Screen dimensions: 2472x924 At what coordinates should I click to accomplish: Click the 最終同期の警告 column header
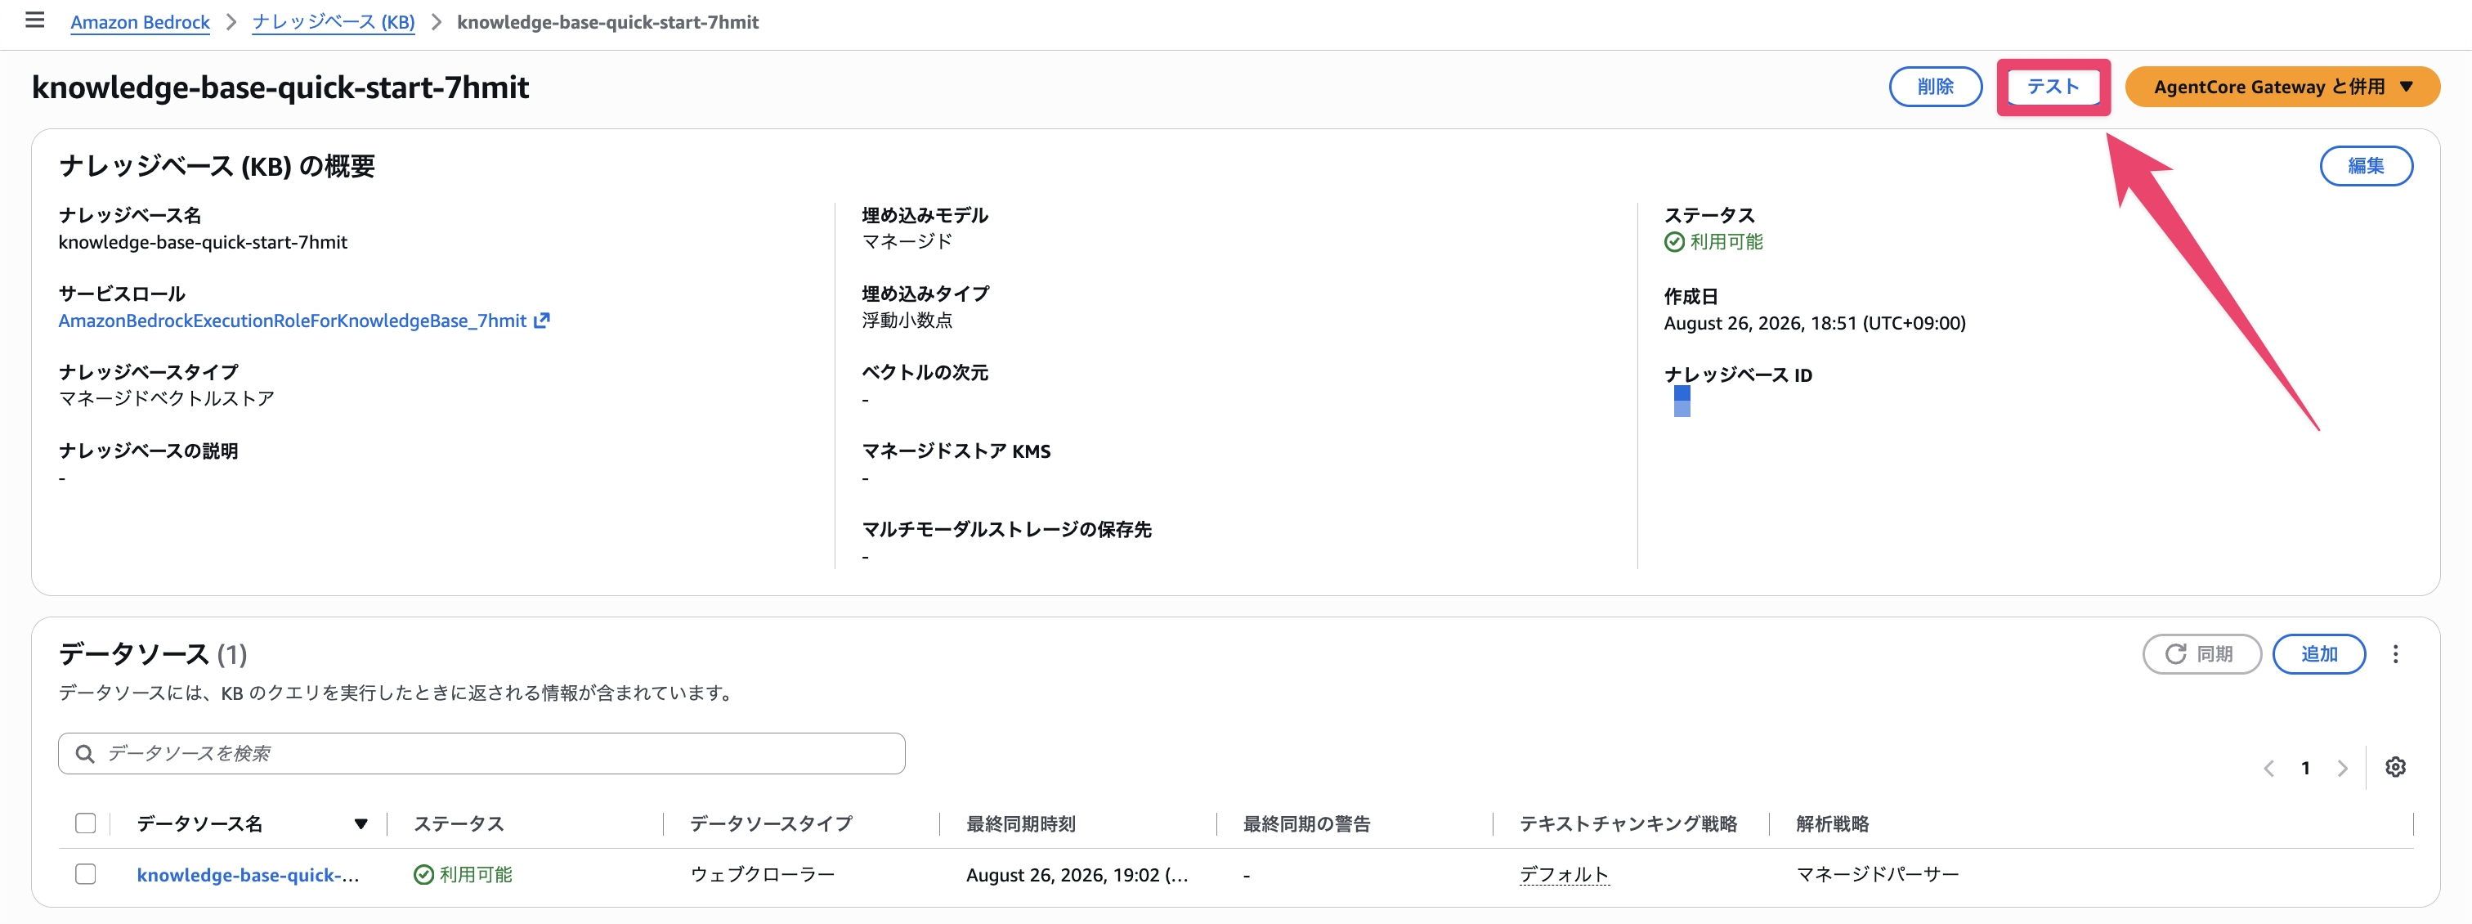tap(1306, 824)
